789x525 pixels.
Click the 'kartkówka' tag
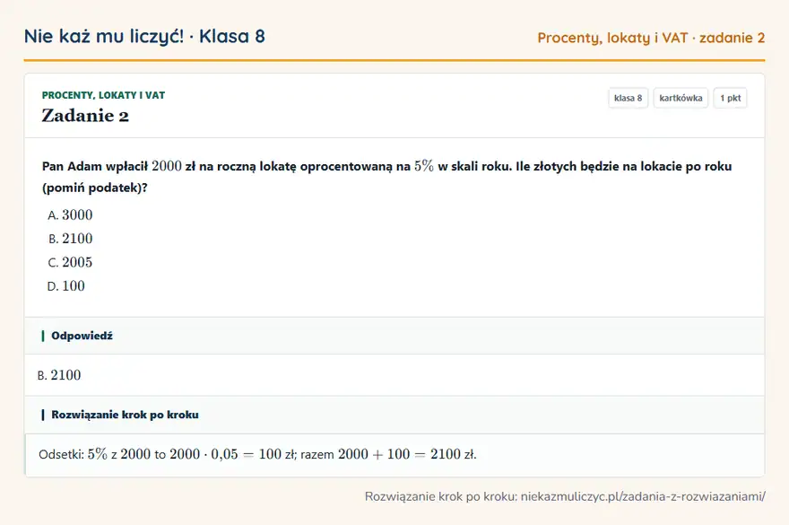pyautogui.click(x=681, y=98)
